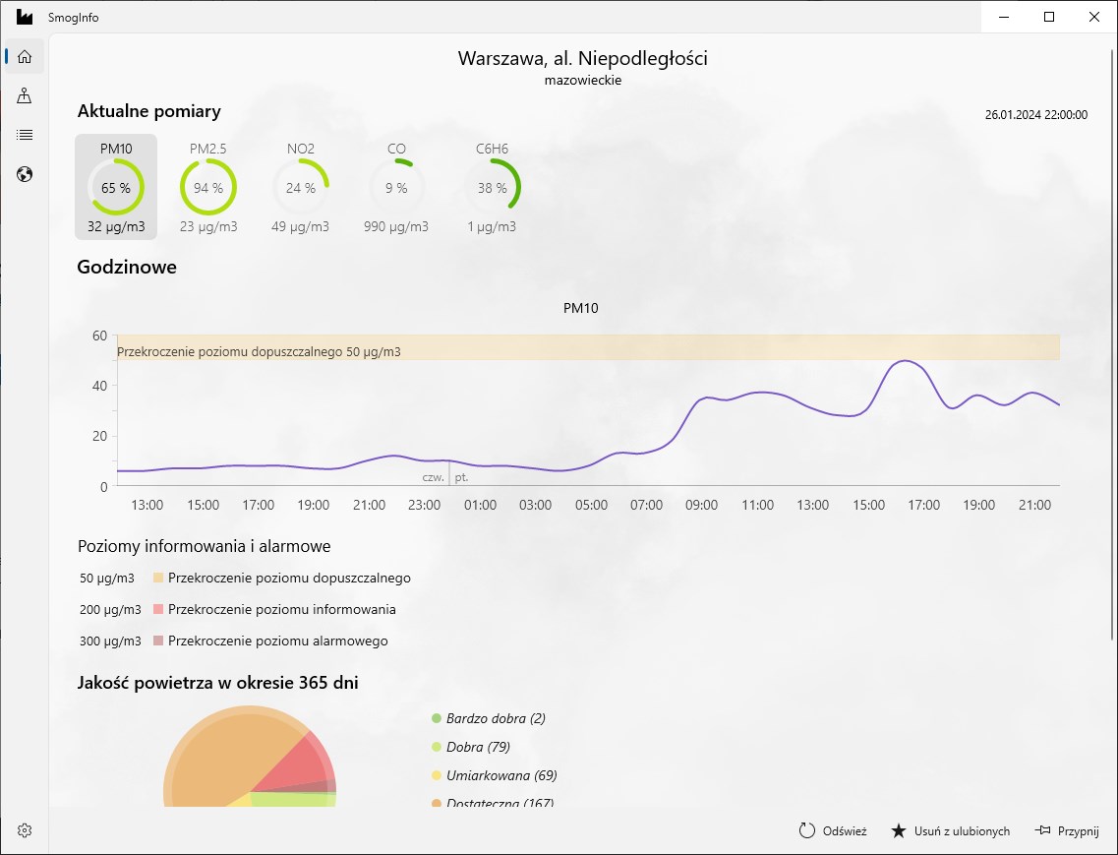Click the title Warszawa, al. Niepodległości
The image size is (1118, 855).
582,58
